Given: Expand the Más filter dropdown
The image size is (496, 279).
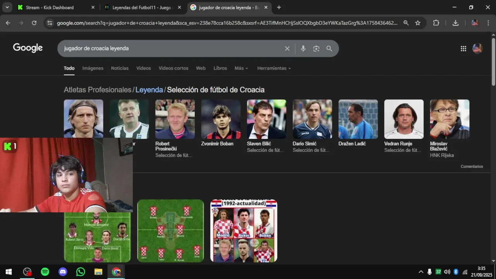Looking at the screenshot, I should [x=241, y=68].
